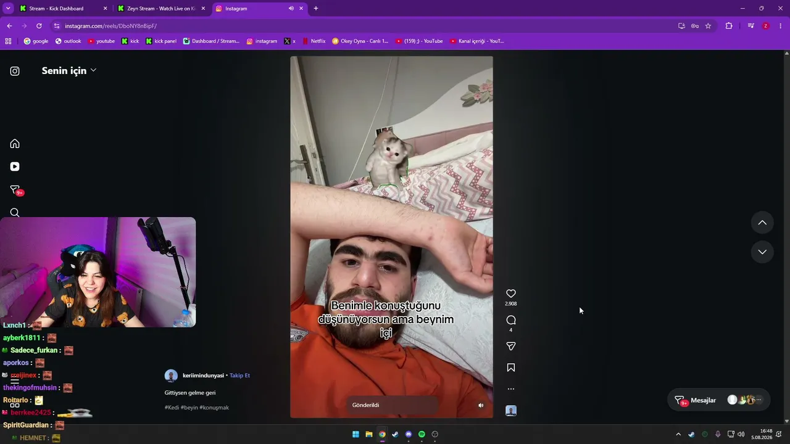
Task: Open the volume control in the system tray
Action: point(741,434)
